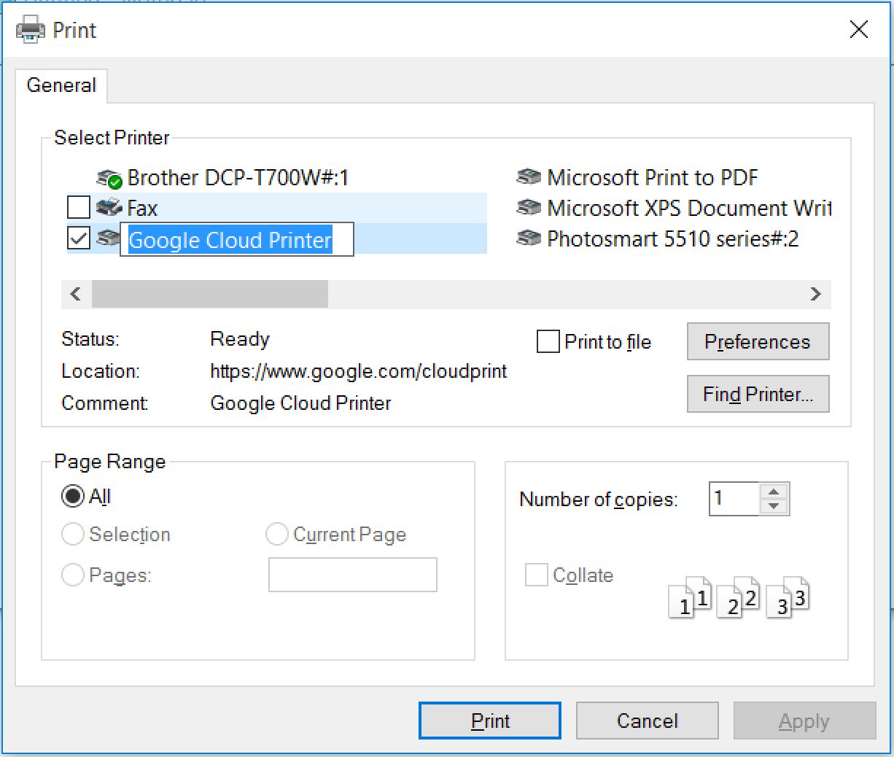Open printer Preferences
The image size is (894, 757).
[758, 341]
